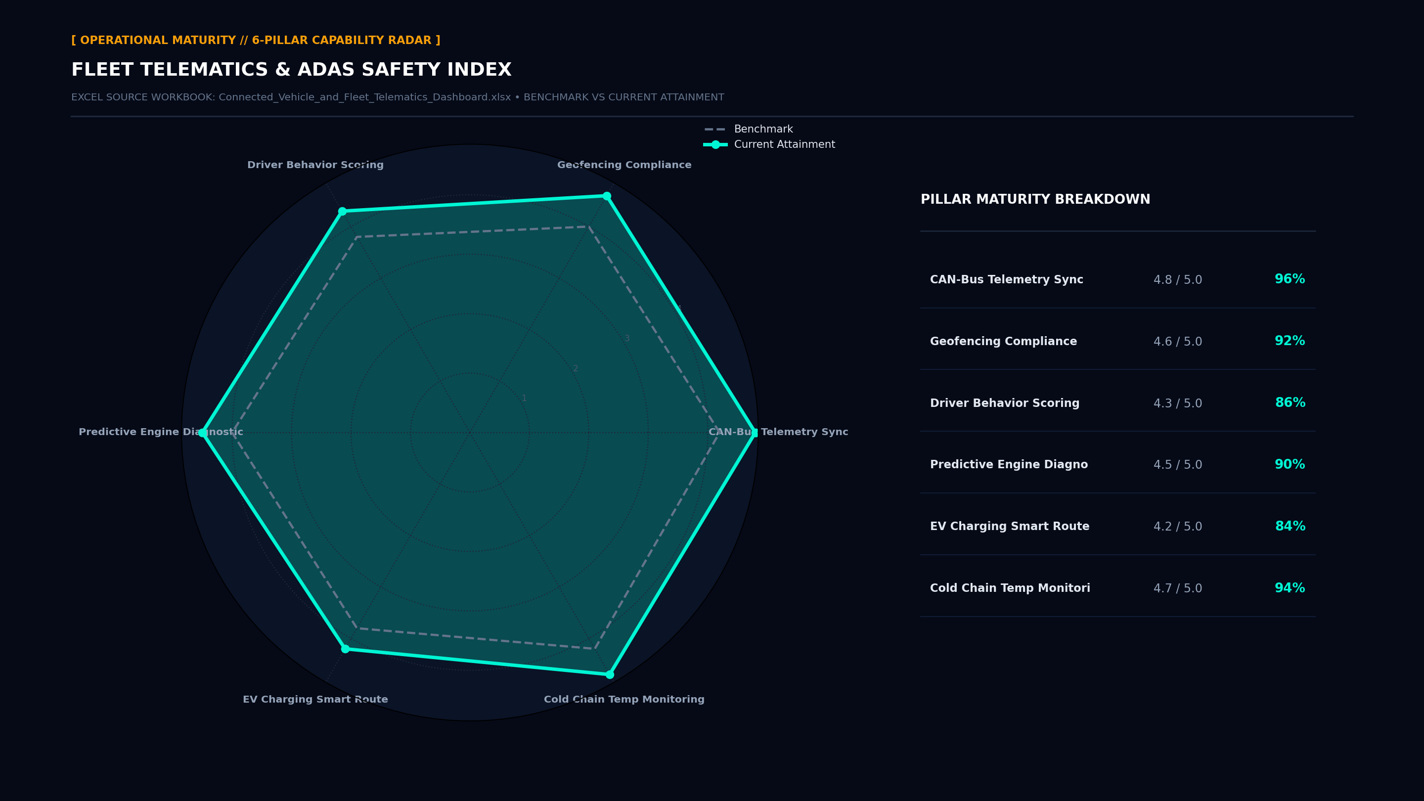
Task: Click the radial gridline label 3
Action: [x=627, y=339]
